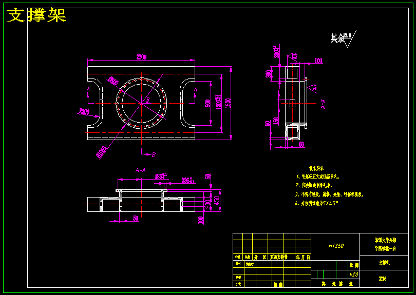Select technical requirement line 3

point(329,194)
